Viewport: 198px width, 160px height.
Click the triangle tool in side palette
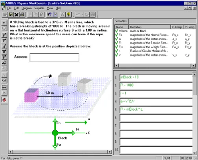(4, 75)
